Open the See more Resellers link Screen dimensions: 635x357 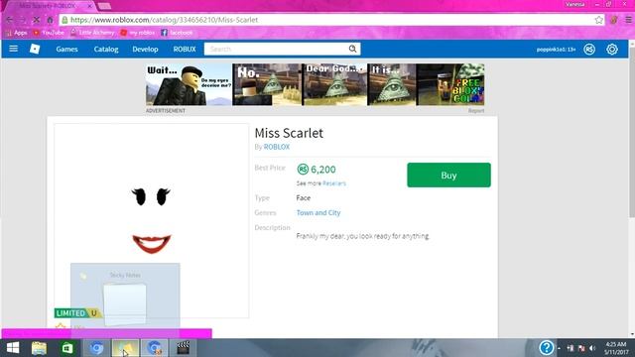click(334, 183)
